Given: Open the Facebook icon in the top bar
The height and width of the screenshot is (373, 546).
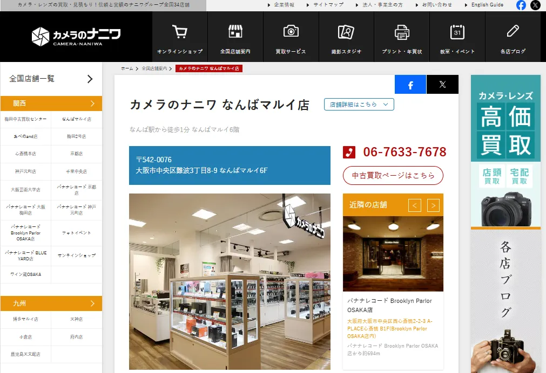Looking at the screenshot, I should click(521, 5).
